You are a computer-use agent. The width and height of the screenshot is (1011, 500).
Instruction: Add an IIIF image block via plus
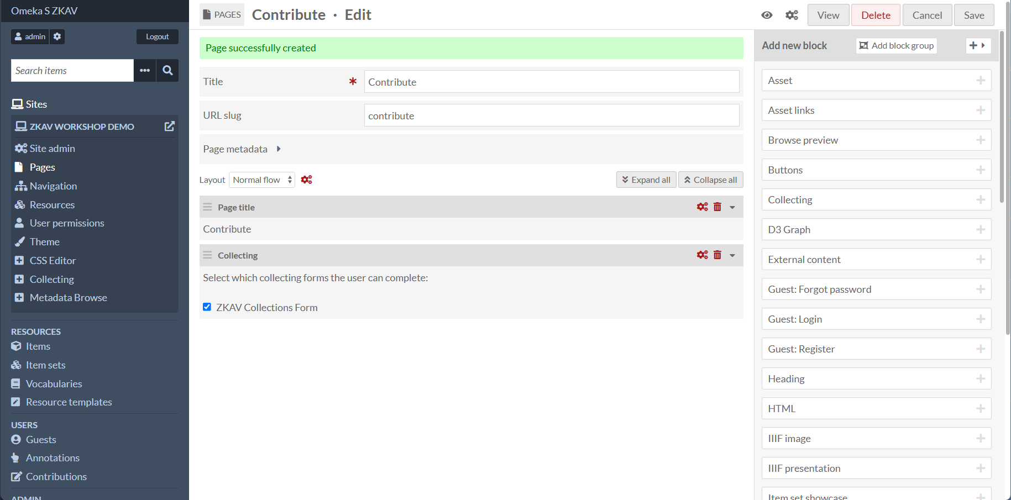[981, 438]
